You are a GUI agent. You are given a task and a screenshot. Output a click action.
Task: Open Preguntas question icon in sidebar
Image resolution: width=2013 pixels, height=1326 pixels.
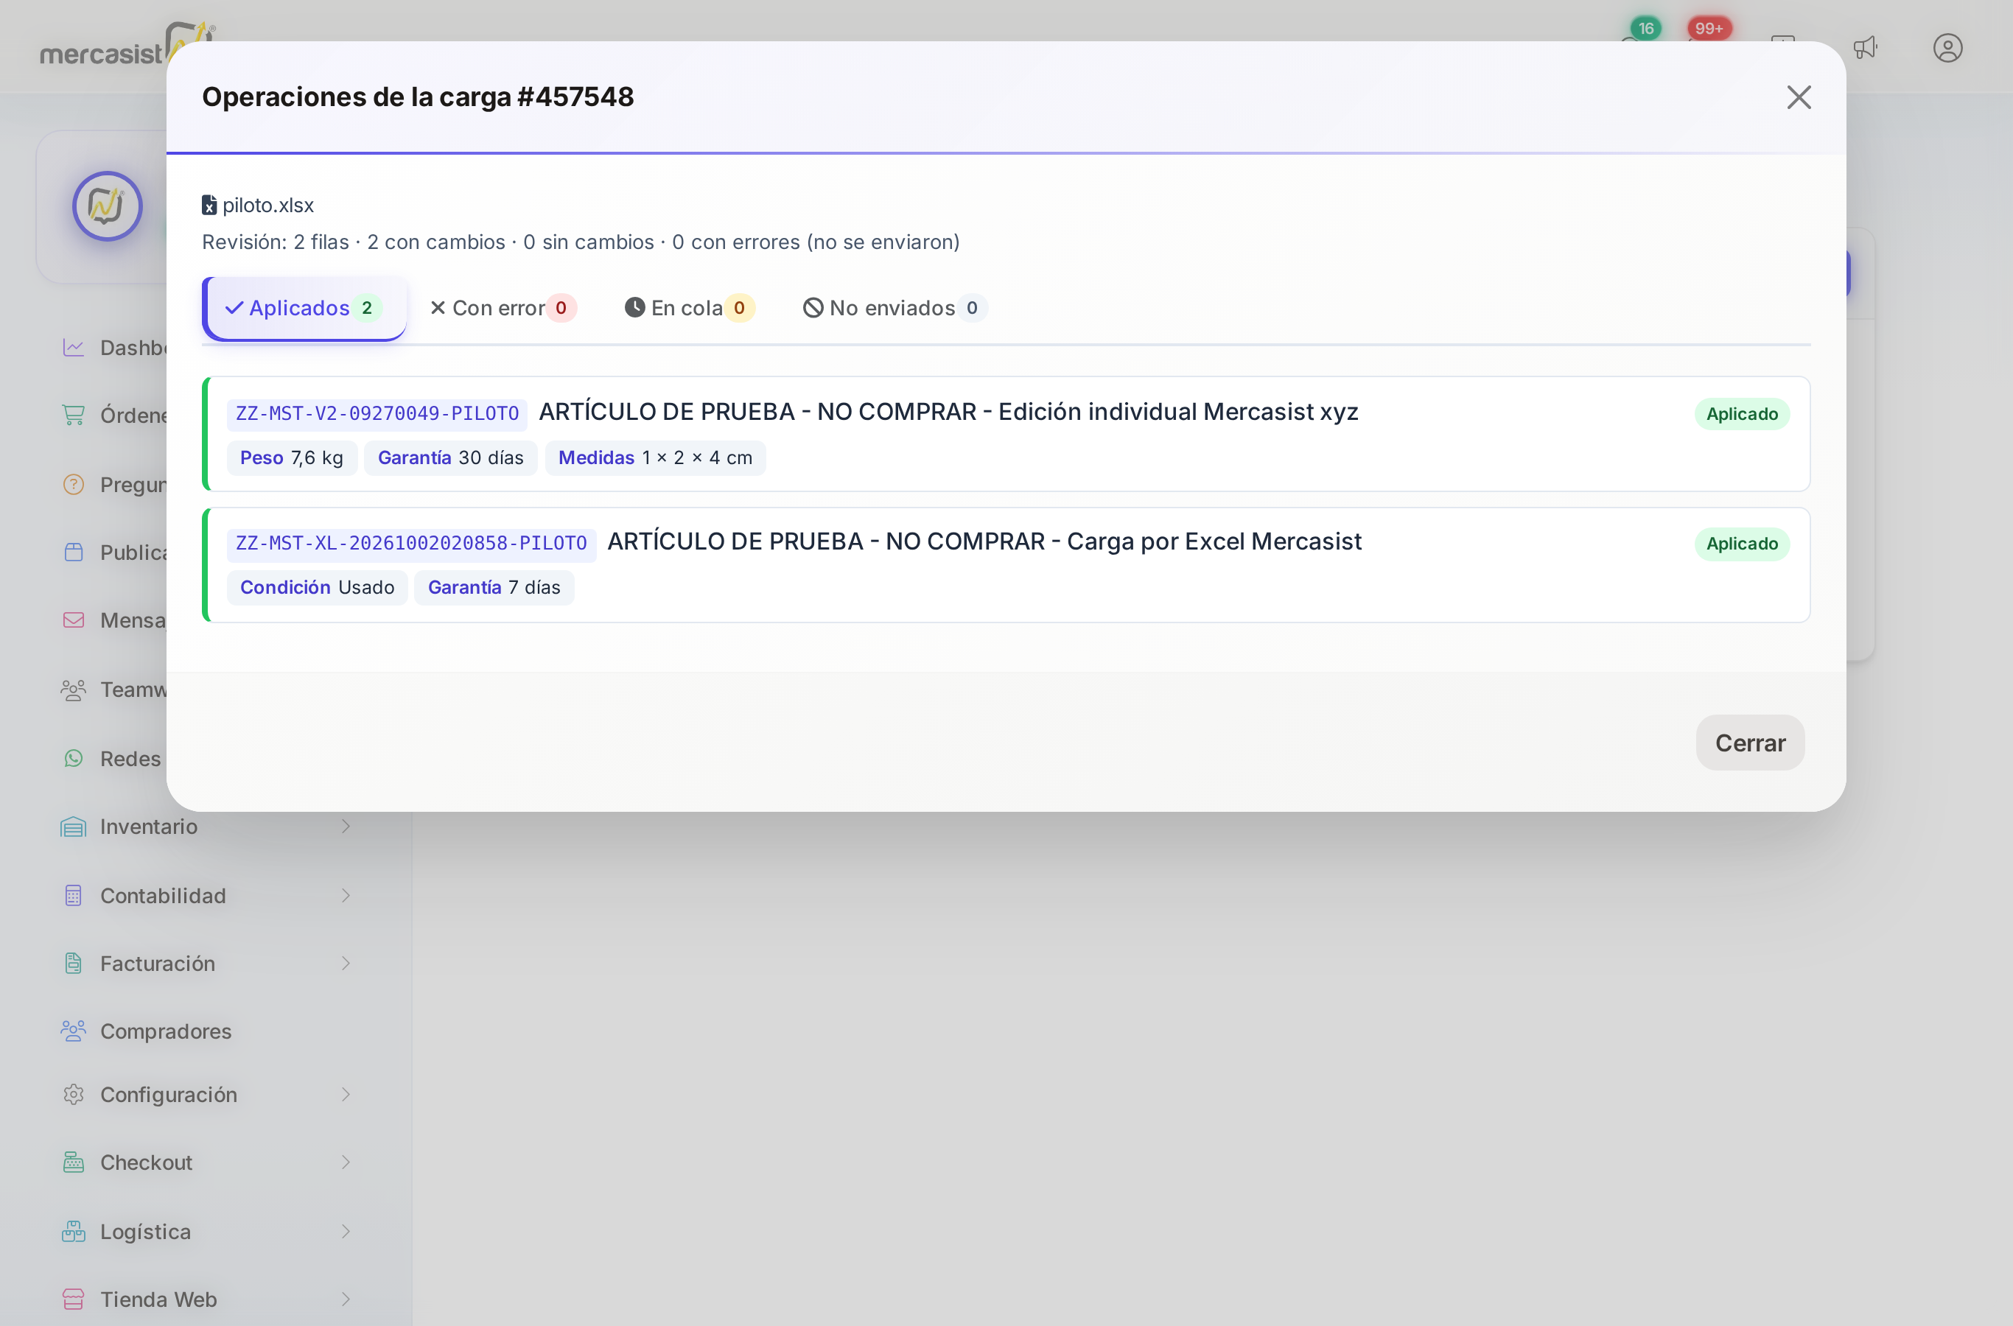pos(74,485)
